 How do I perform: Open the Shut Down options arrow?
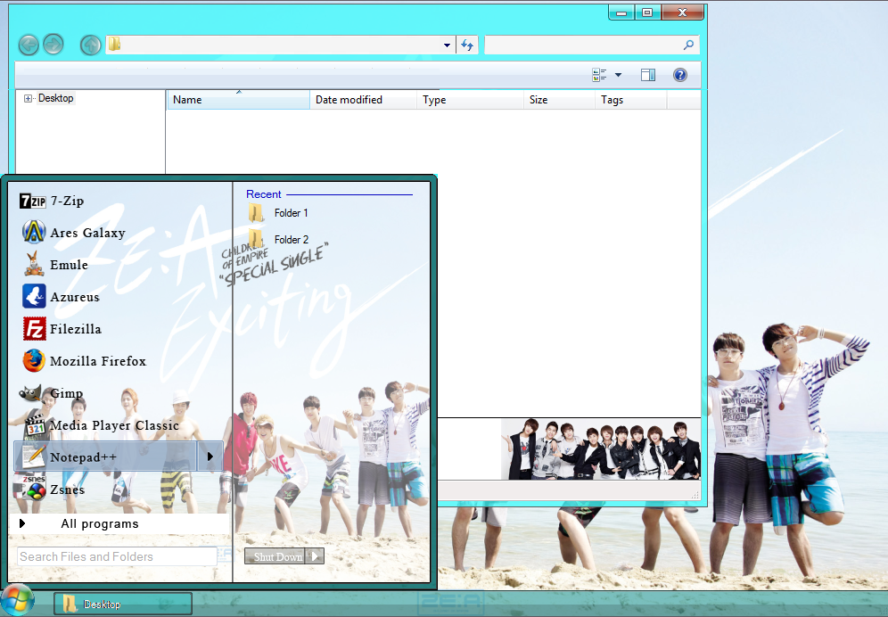(x=316, y=556)
